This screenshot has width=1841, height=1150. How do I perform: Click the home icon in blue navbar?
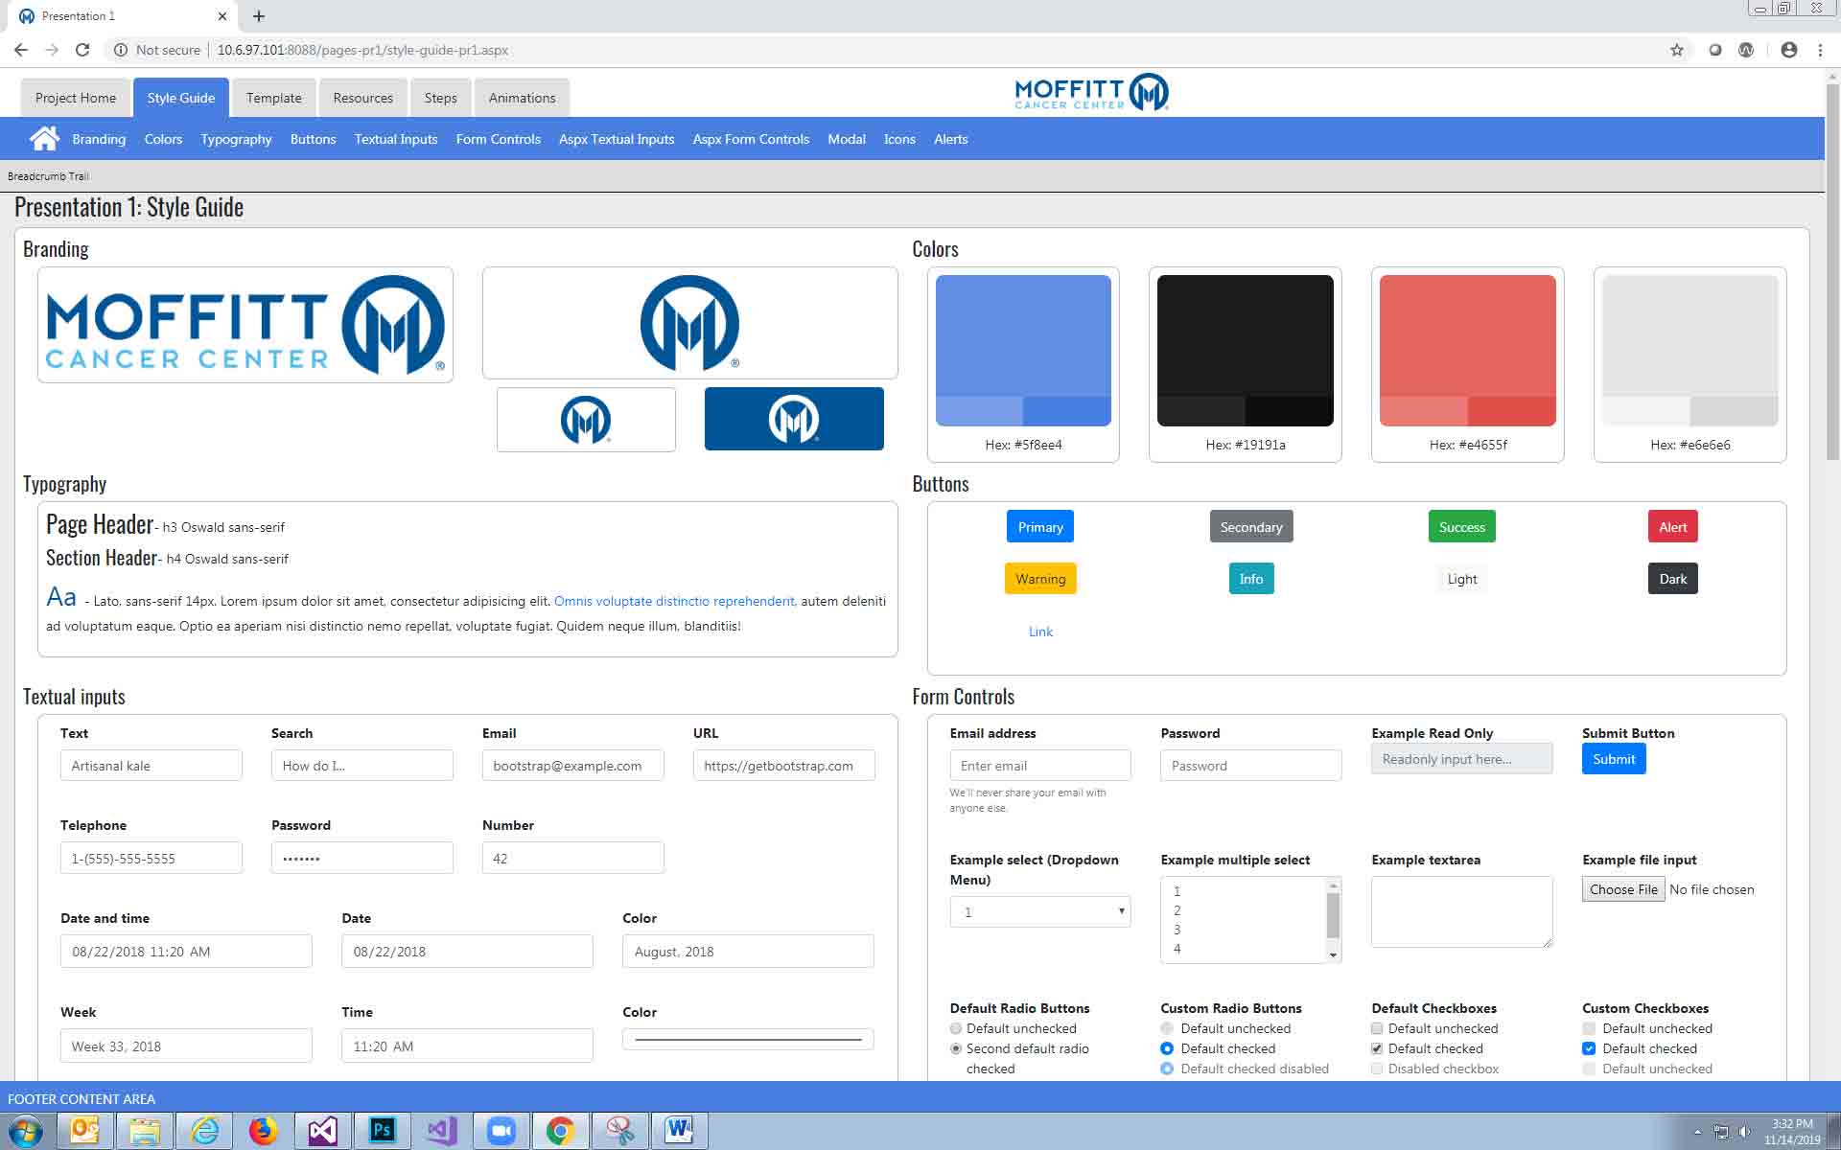(x=44, y=139)
